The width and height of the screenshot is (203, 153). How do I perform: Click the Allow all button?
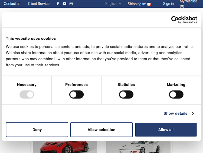click(x=166, y=130)
